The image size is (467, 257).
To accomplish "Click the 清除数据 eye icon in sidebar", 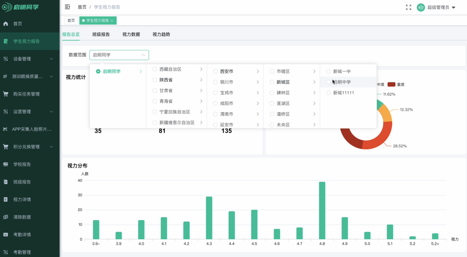I will pyautogui.click(x=6, y=217).
